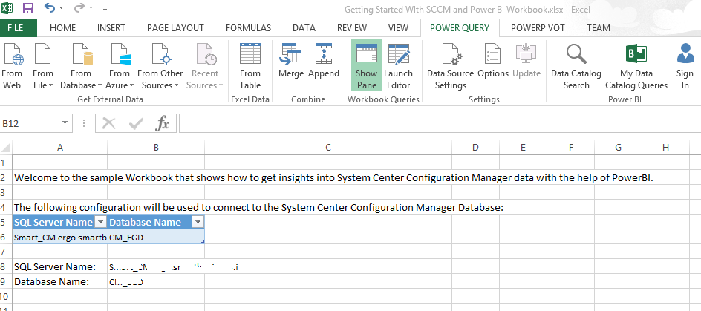Click the Insert Function fx button
This screenshot has width=701, height=311.
tap(162, 123)
